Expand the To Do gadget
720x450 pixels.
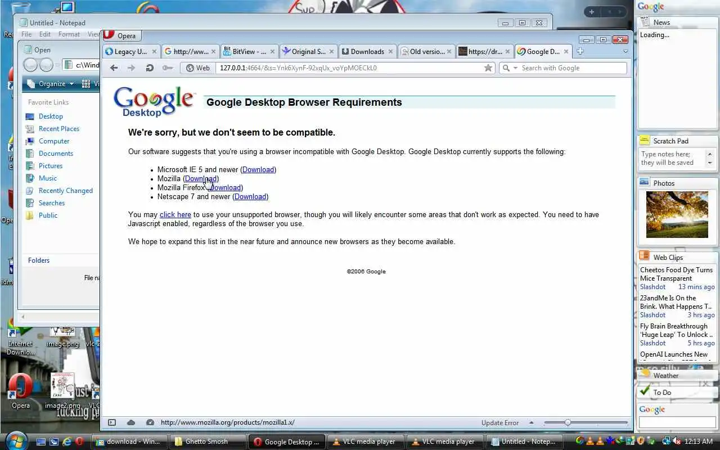[x=677, y=392]
